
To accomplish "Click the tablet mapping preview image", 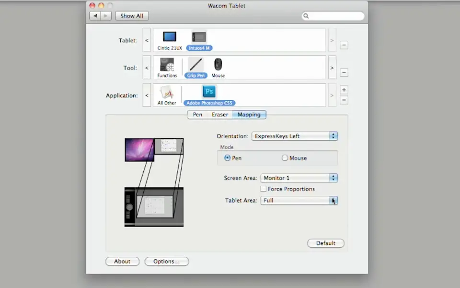I will click(154, 207).
